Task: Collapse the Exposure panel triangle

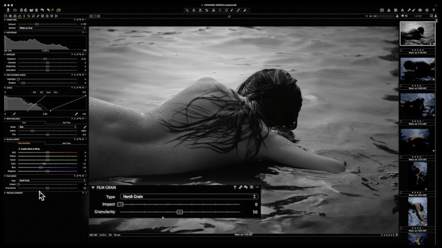Action: (5, 54)
